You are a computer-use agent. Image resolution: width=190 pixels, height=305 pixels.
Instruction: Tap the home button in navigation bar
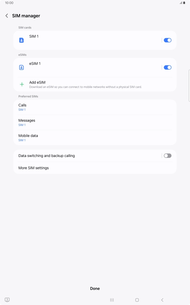tap(137, 300)
